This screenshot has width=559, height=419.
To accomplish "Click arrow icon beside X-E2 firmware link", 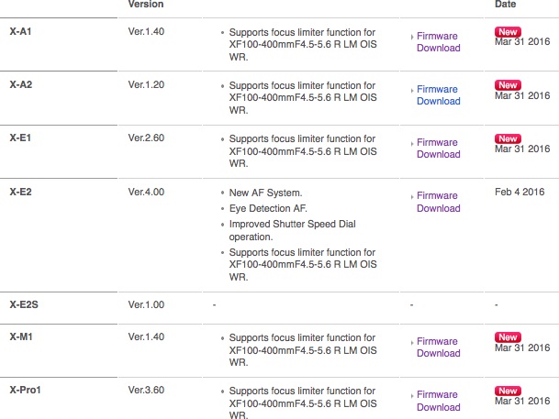I will pyautogui.click(x=412, y=196).
